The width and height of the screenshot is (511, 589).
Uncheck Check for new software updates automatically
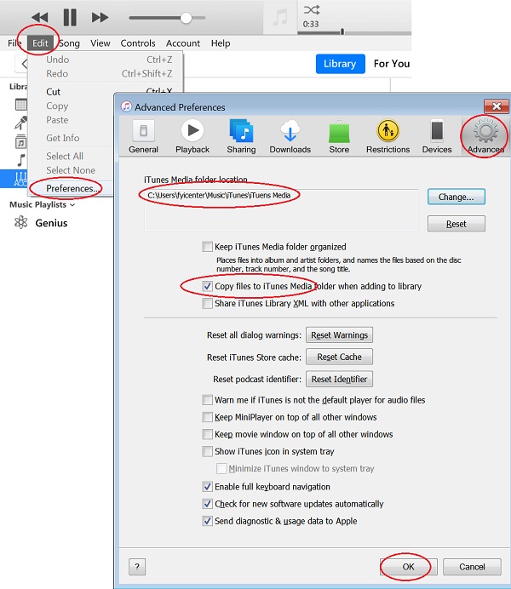click(x=207, y=504)
